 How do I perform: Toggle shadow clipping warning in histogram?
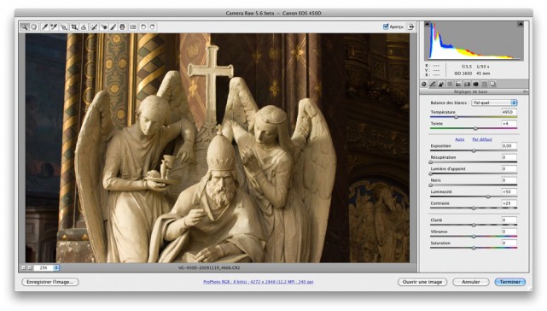click(x=427, y=24)
